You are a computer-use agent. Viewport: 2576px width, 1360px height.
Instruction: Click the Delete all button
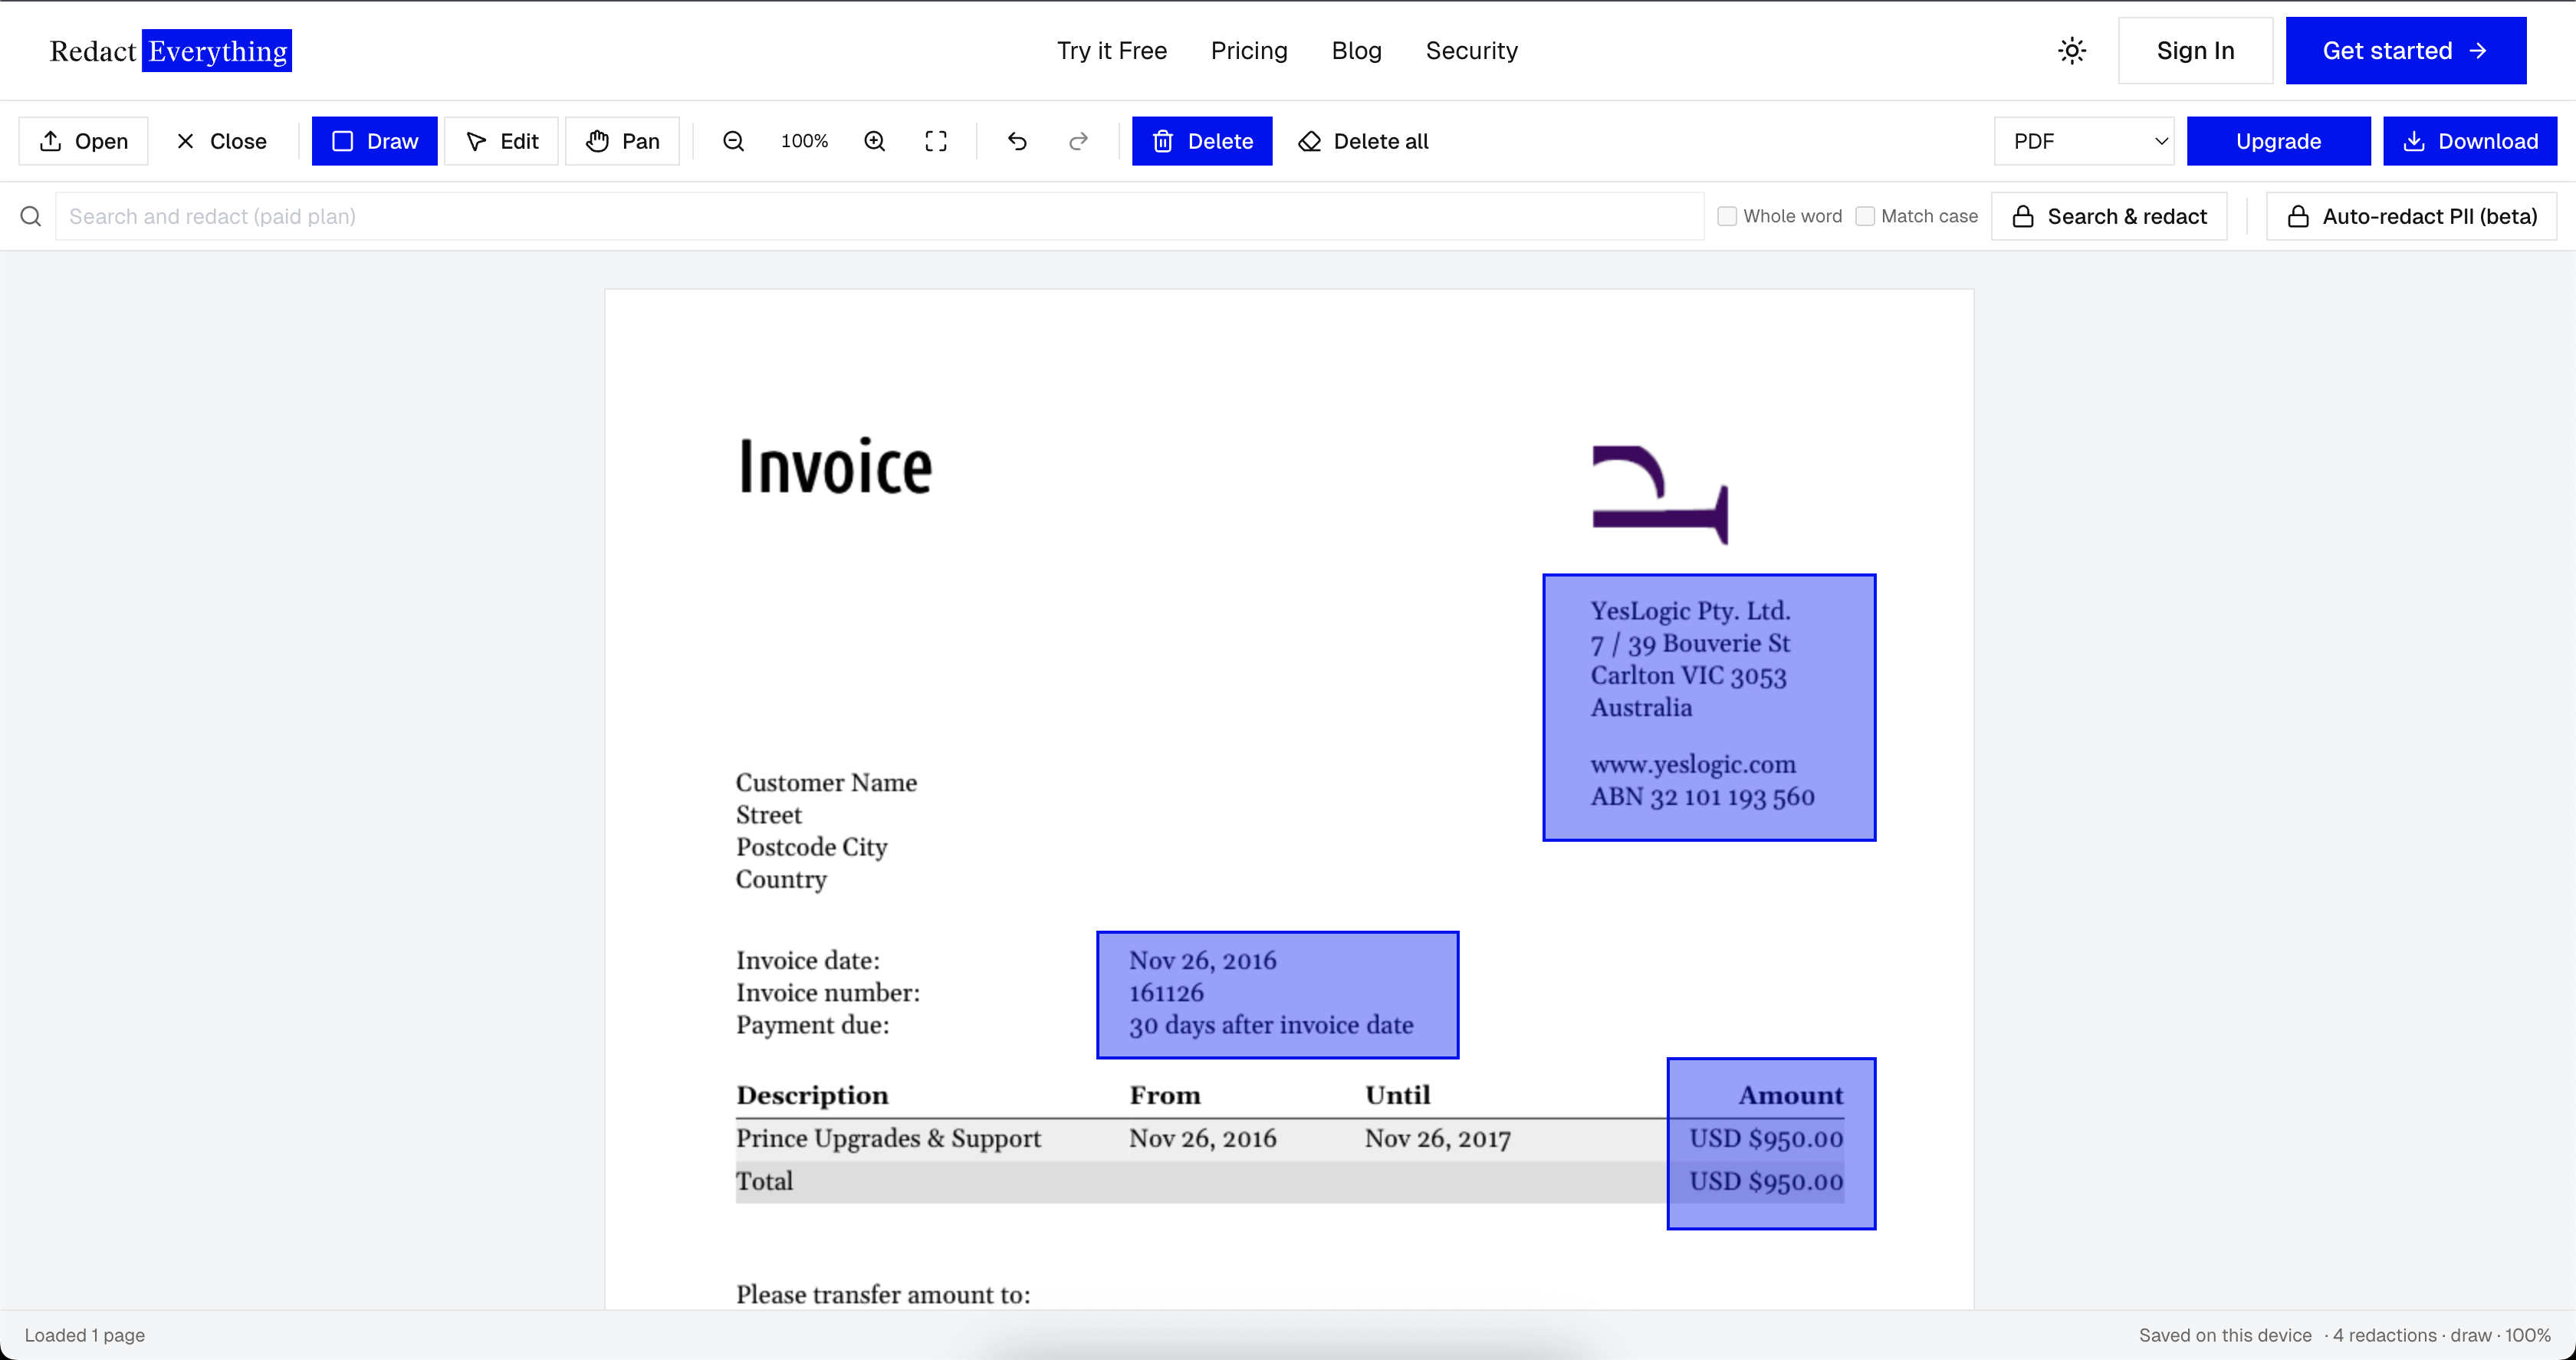pos(1364,141)
